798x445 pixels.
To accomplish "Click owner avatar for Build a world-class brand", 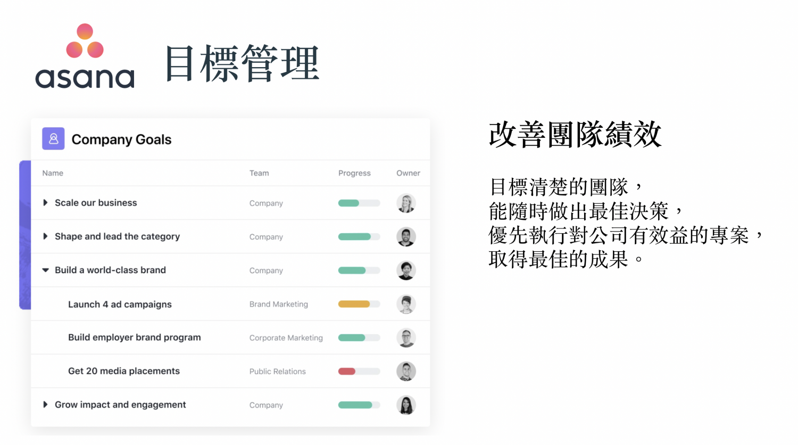I will (406, 270).
